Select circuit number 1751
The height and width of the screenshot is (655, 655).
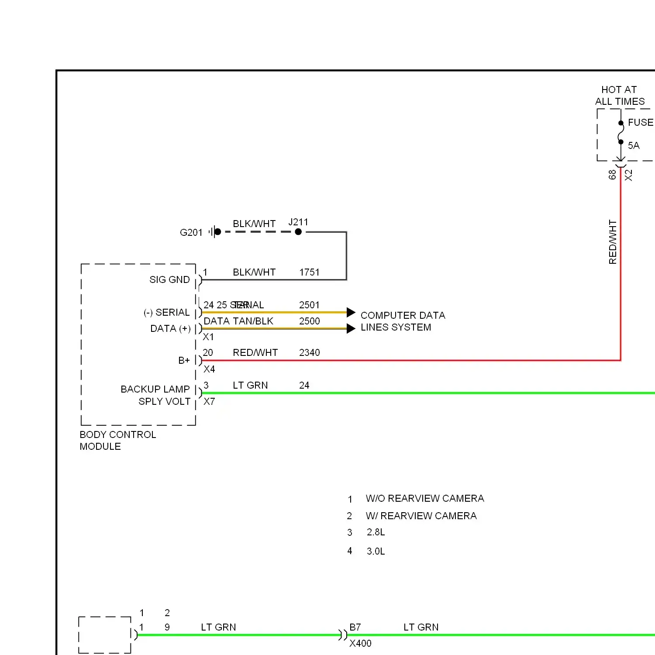point(310,272)
